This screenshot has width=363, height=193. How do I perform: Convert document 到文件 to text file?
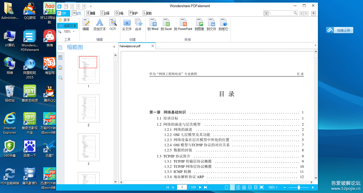point(211,25)
